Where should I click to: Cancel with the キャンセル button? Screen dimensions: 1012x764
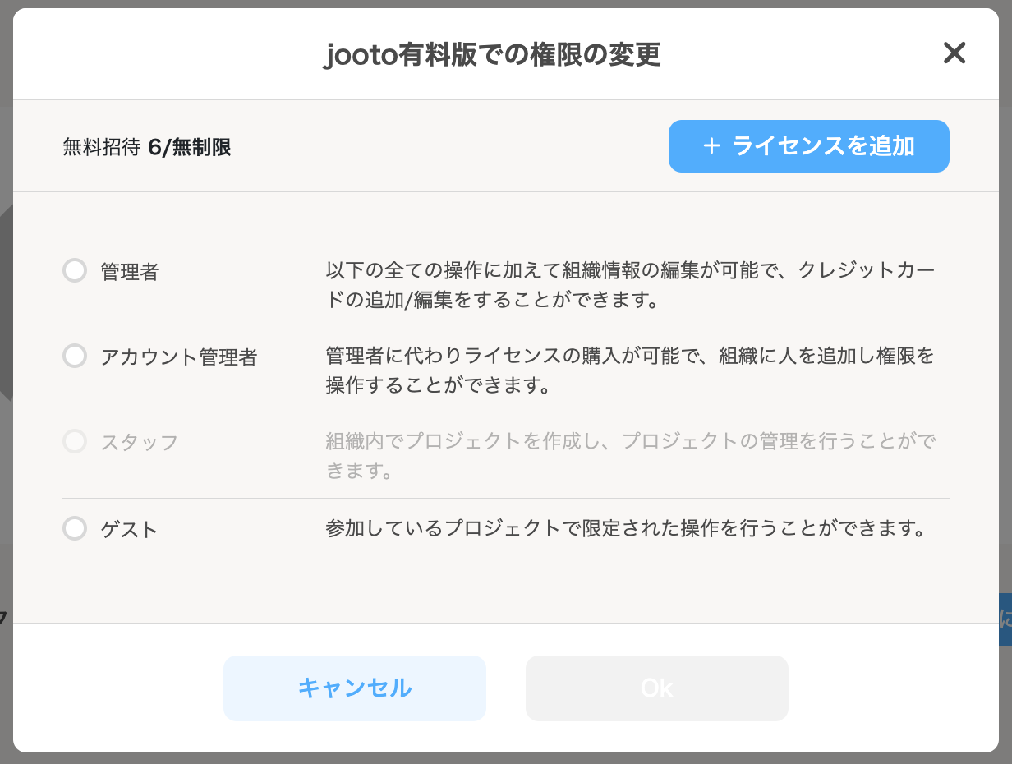pyautogui.click(x=355, y=688)
